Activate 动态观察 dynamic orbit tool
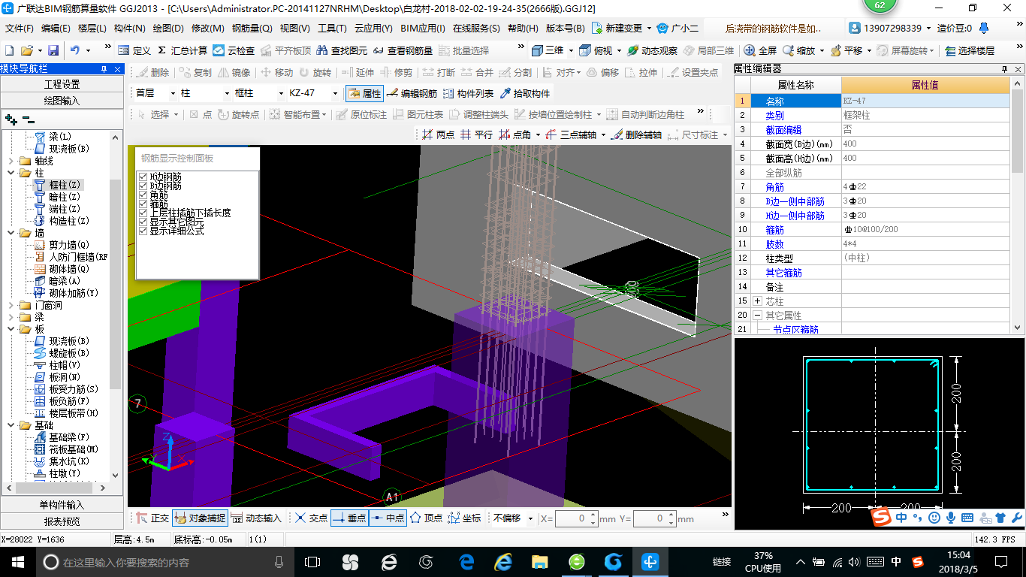The width and height of the screenshot is (1026, 577). click(652, 50)
